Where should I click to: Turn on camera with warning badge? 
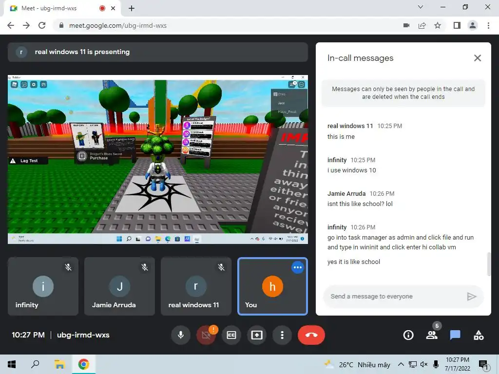point(206,335)
